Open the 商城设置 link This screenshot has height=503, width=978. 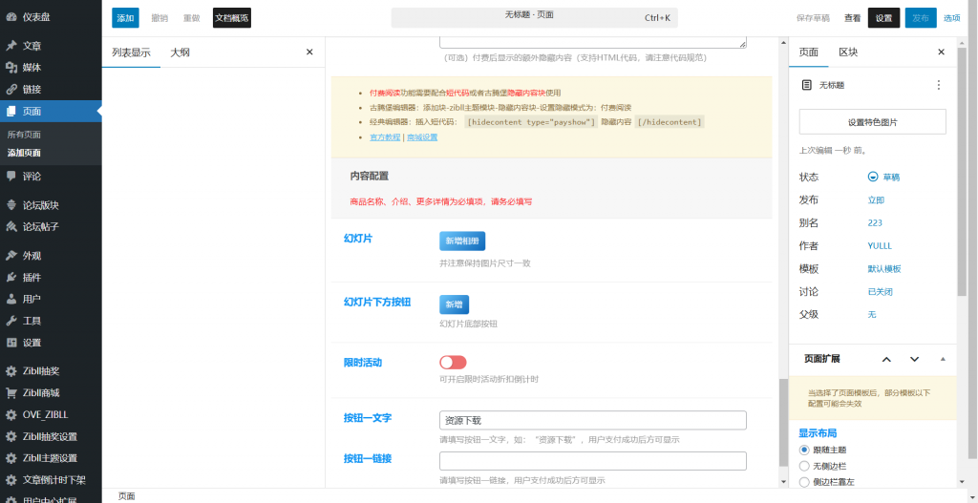pos(422,137)
